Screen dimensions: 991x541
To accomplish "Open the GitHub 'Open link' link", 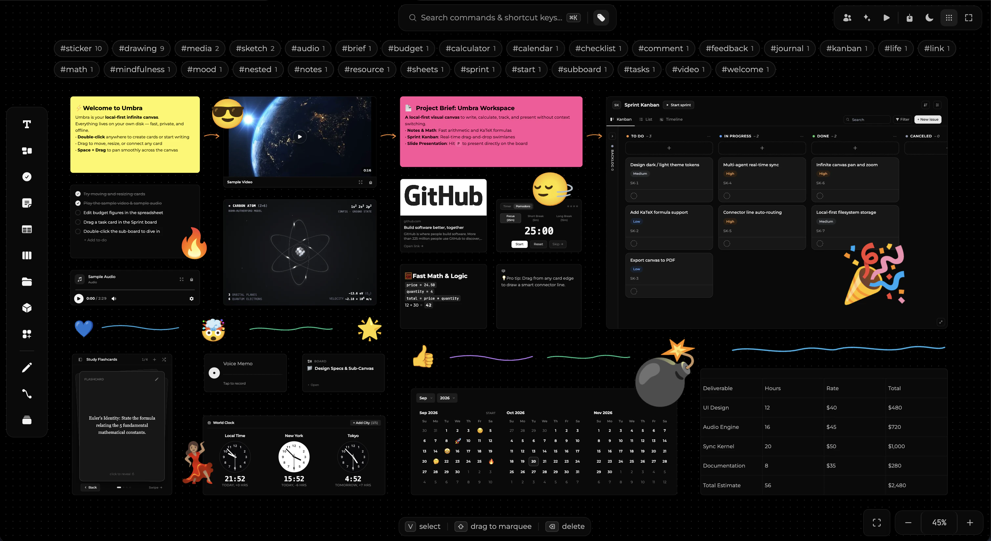I will coord(413,246).
